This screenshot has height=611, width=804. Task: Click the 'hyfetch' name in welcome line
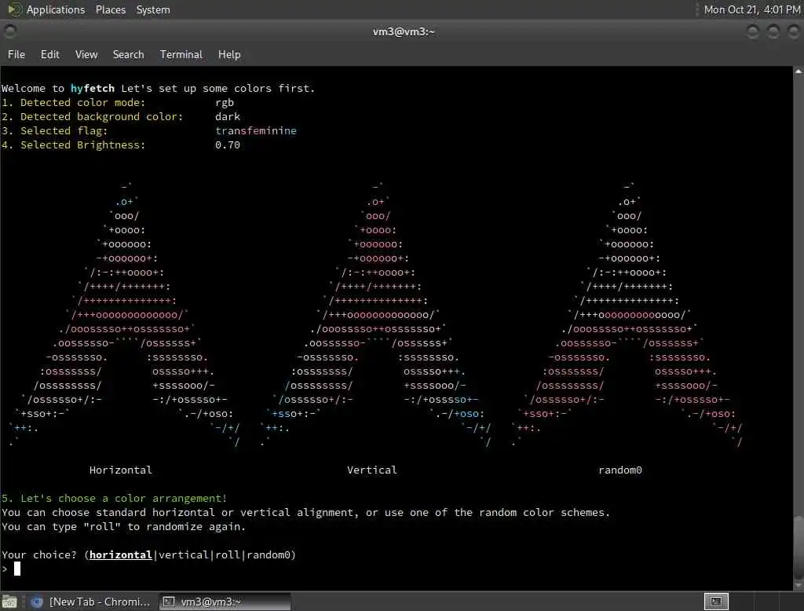point(93,88)
